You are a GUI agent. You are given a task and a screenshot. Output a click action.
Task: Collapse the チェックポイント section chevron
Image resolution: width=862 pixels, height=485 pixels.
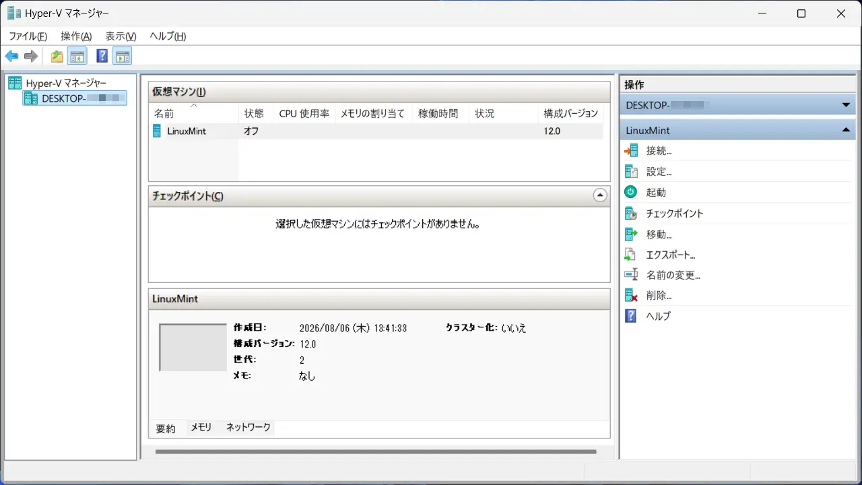[x=600, y=195]
